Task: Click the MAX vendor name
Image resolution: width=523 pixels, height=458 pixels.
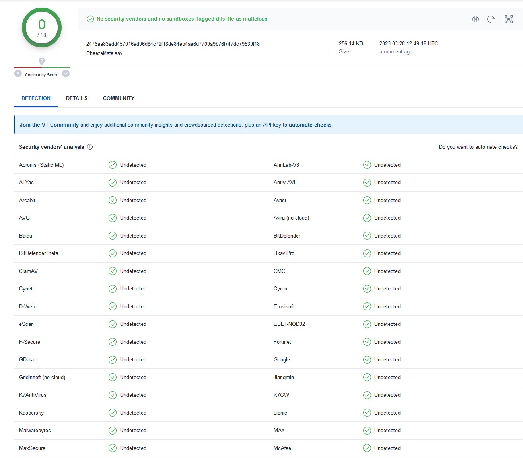Action: point(279,431)
